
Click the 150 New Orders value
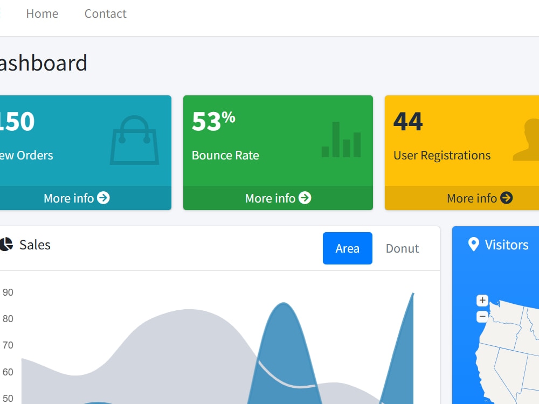[17, 122]
